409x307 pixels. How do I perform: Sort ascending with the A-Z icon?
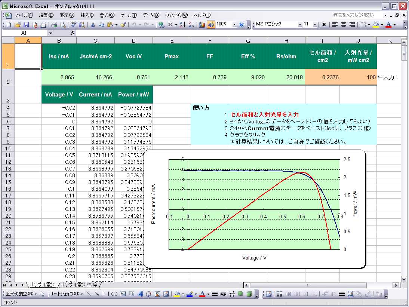[182, 25]
